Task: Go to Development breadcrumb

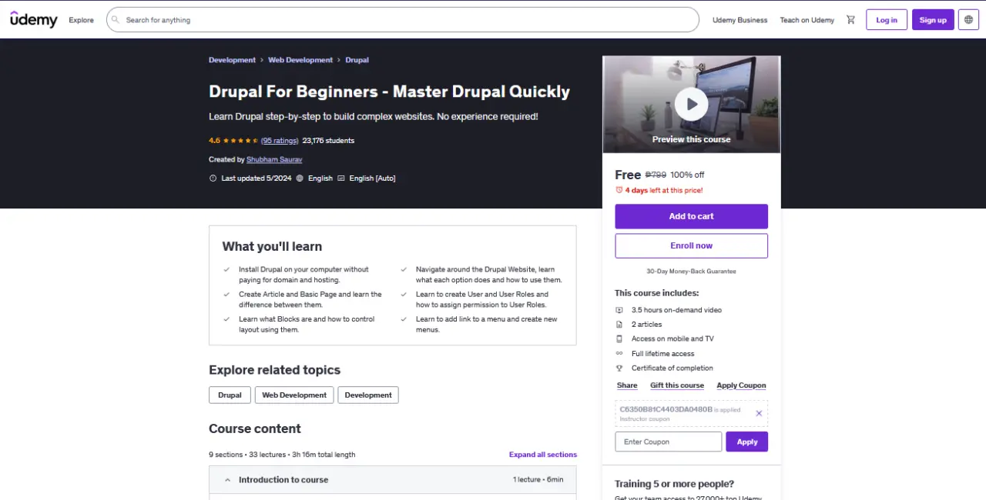Action: coord(232,60)
